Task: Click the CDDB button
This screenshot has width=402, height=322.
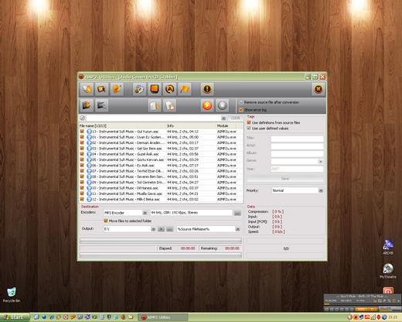Action: 235,118
